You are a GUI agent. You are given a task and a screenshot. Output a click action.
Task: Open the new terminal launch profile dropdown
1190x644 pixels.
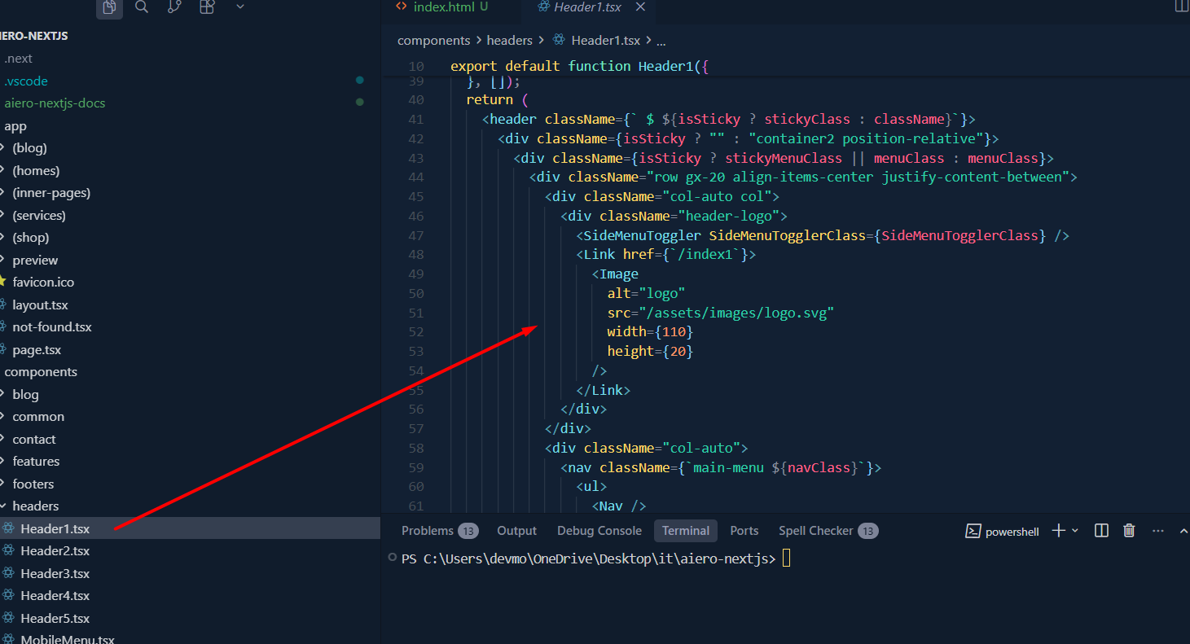1075,531
